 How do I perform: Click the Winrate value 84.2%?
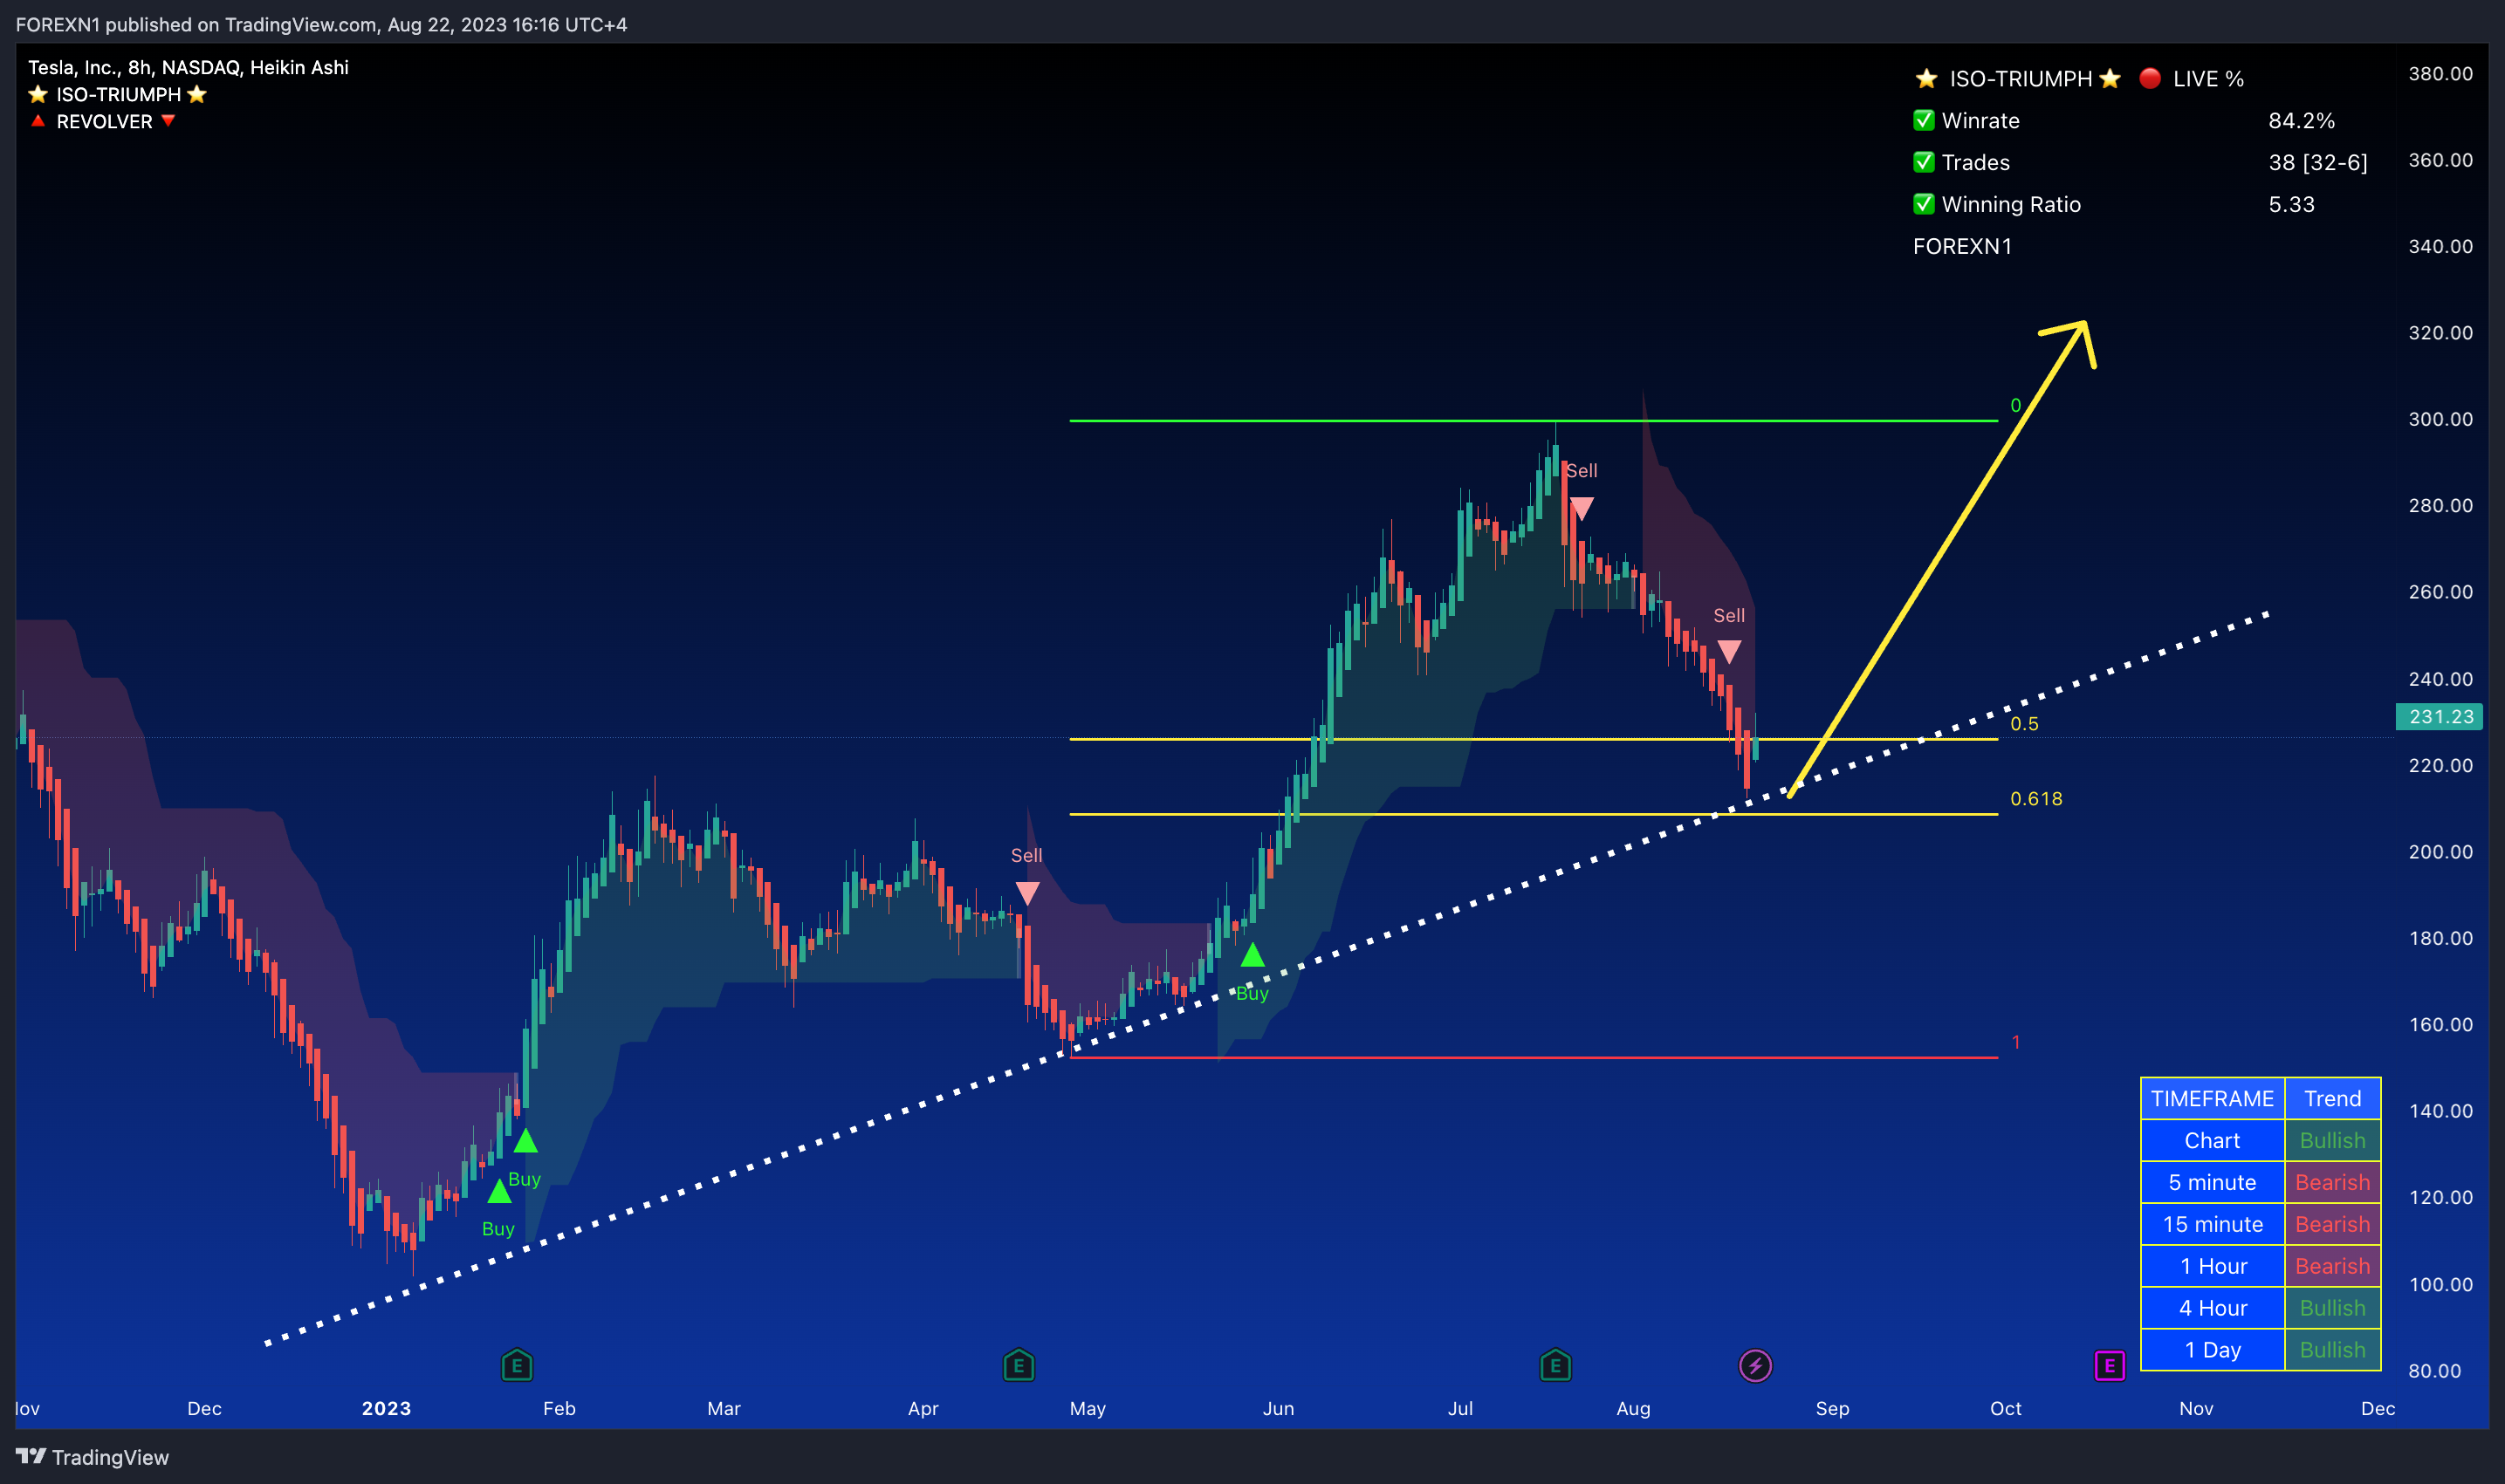pyautogui.click(x=2301, y=120)
